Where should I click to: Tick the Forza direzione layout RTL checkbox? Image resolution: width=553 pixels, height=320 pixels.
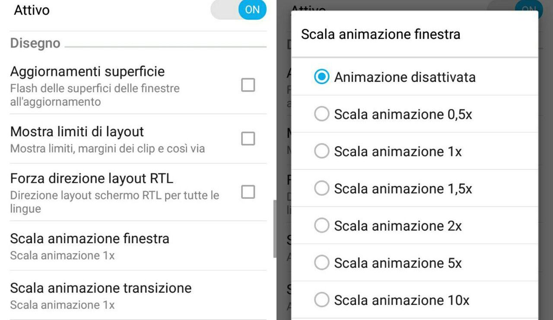[248, 192]
